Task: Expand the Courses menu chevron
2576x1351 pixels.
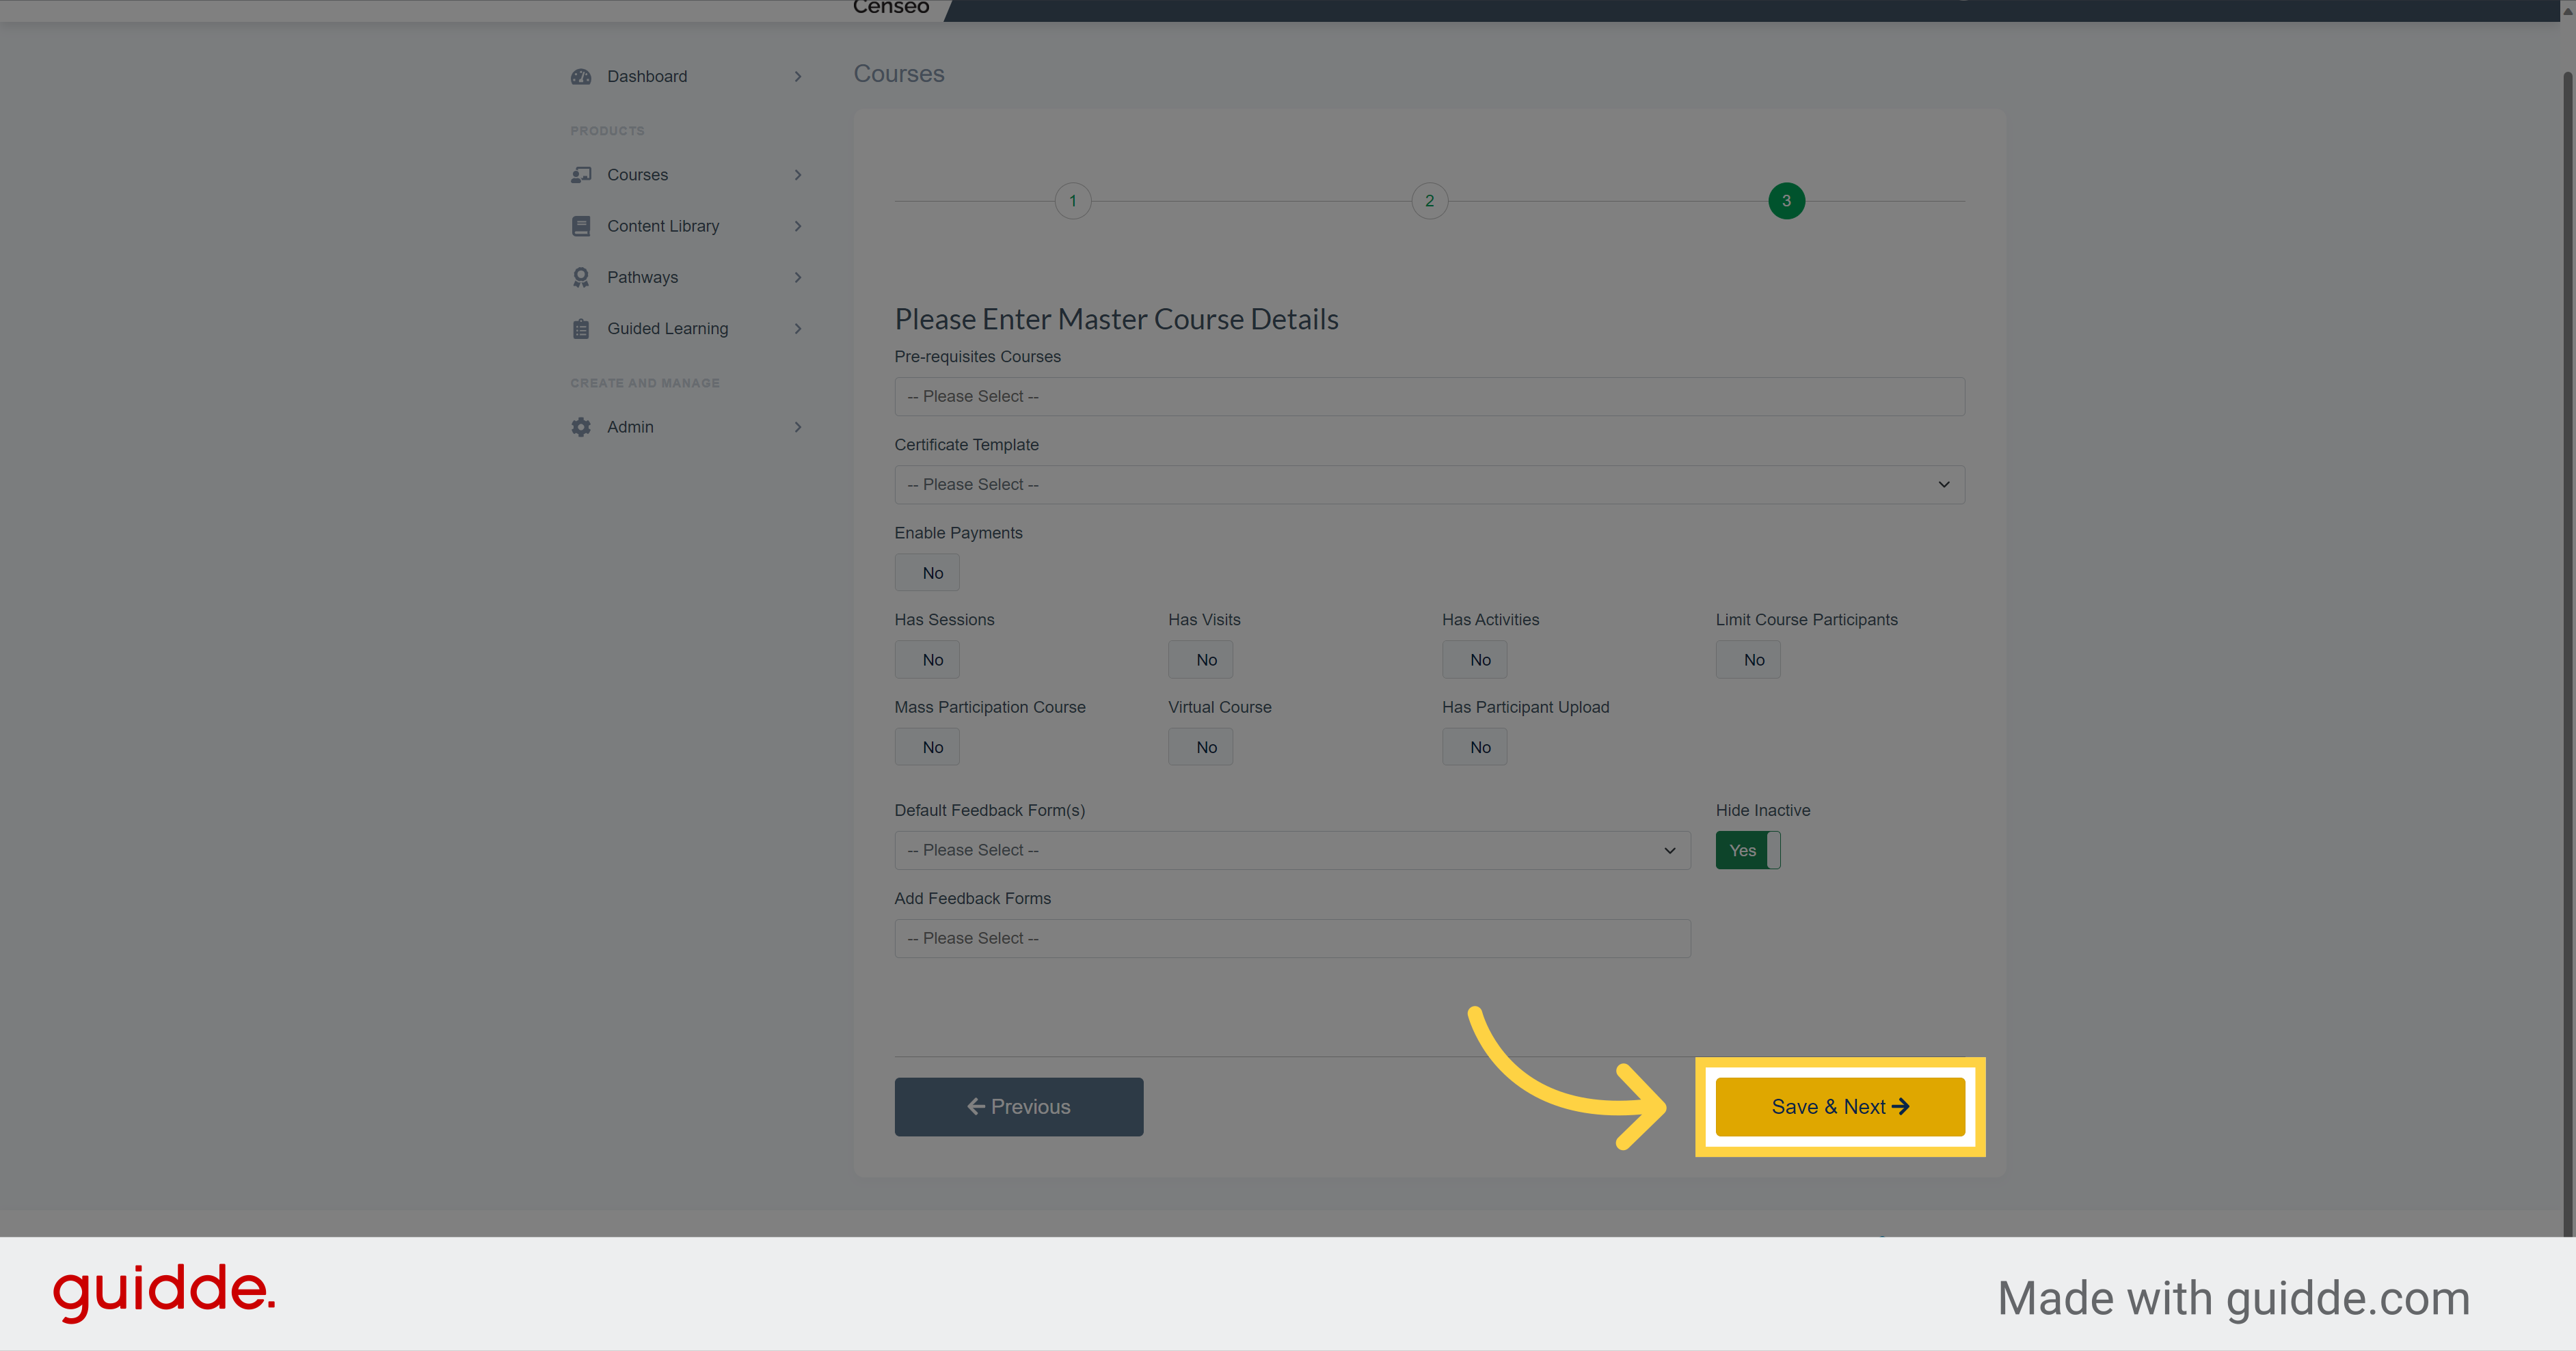Action: [798, 175]
